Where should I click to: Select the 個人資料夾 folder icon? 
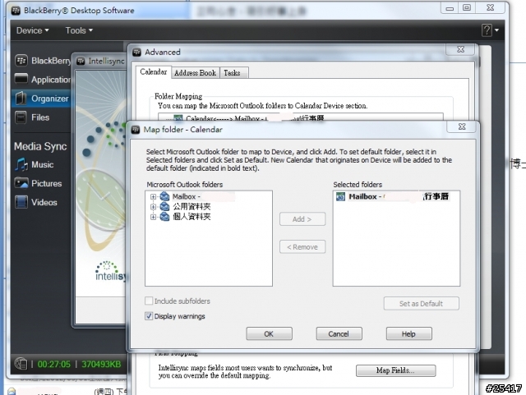click(x=164, y=217)
